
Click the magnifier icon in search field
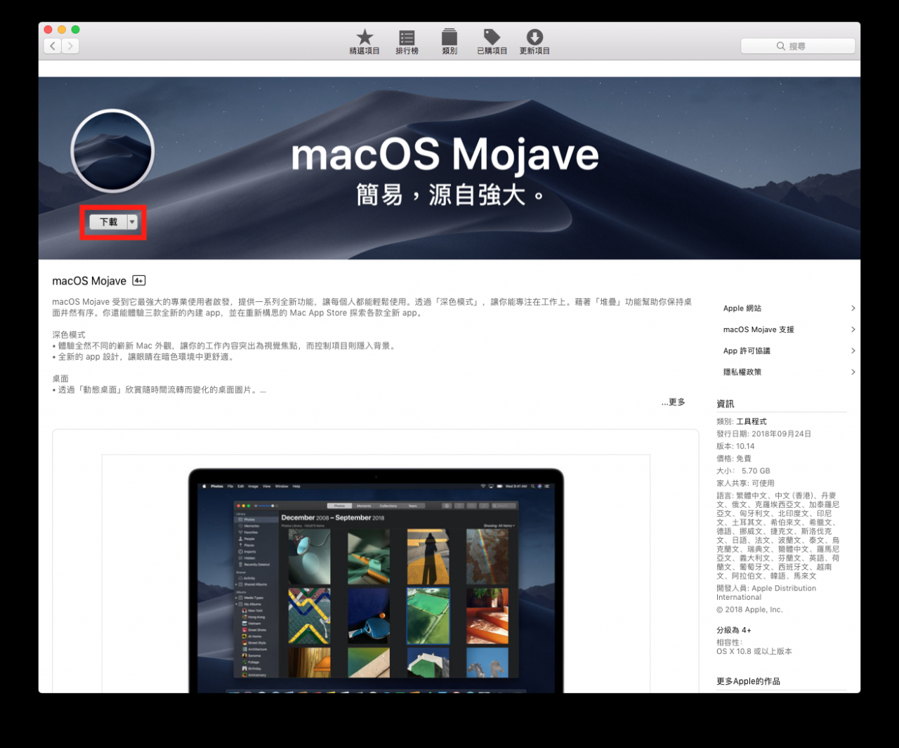pos(780,46)
